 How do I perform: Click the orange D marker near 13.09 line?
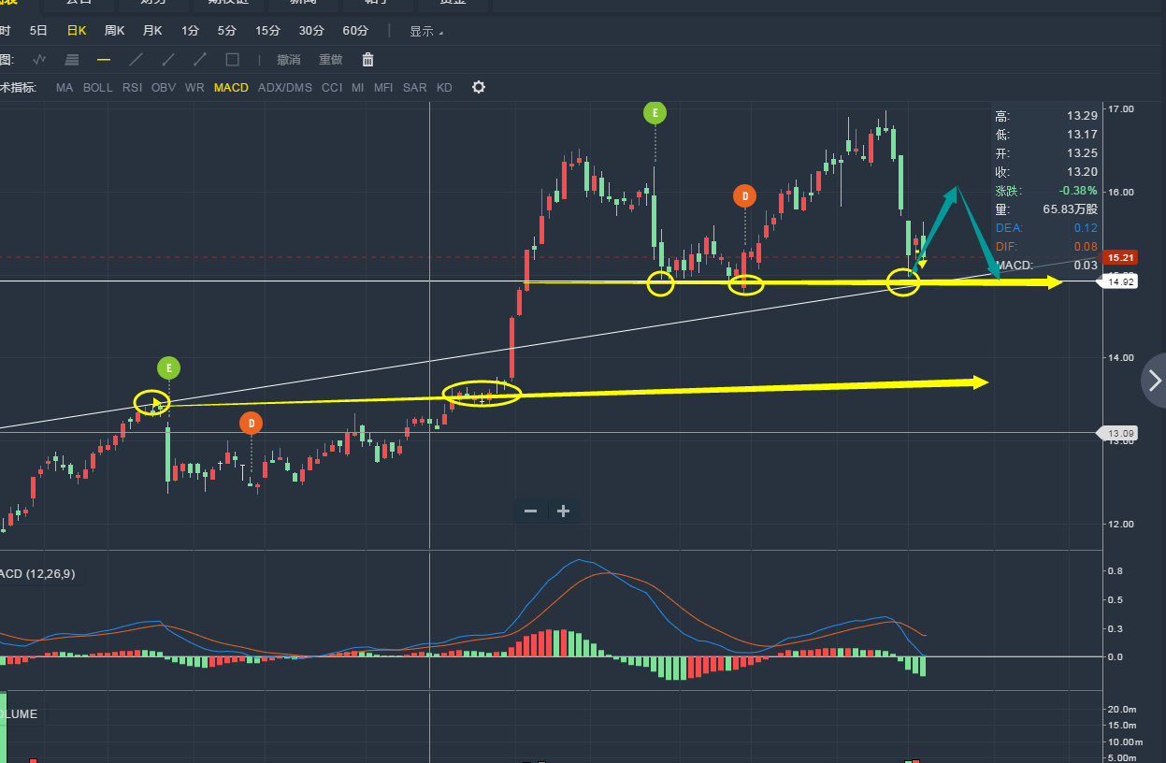point(251,424)
